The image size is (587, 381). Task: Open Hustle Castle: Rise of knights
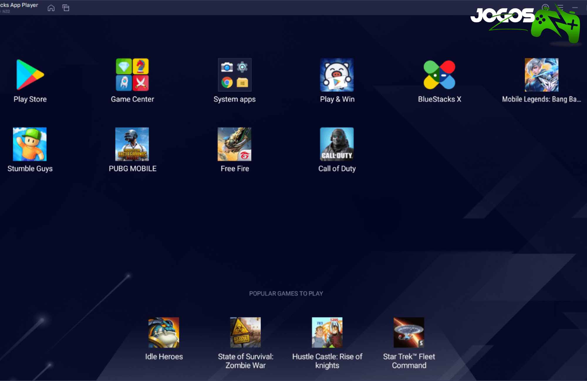point(327,332)
